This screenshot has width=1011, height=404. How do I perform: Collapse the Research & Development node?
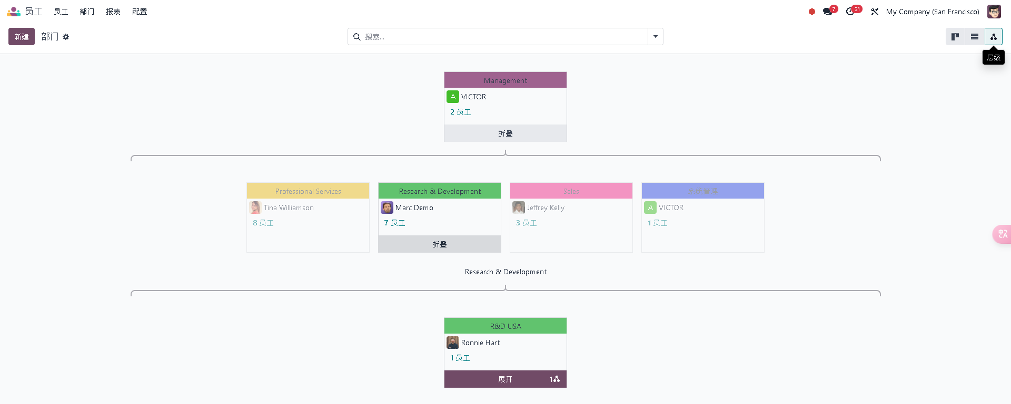pyautogui.click(x=439, y=244)
